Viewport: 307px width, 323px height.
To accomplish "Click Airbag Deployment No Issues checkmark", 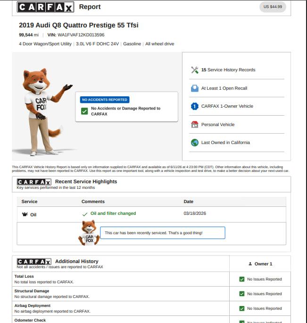I will tap(242, 308).
